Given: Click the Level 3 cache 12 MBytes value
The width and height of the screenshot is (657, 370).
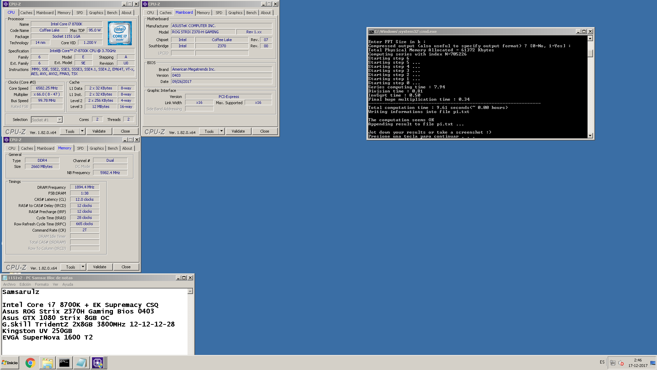Looking at the screenshot, I should 101,107.
